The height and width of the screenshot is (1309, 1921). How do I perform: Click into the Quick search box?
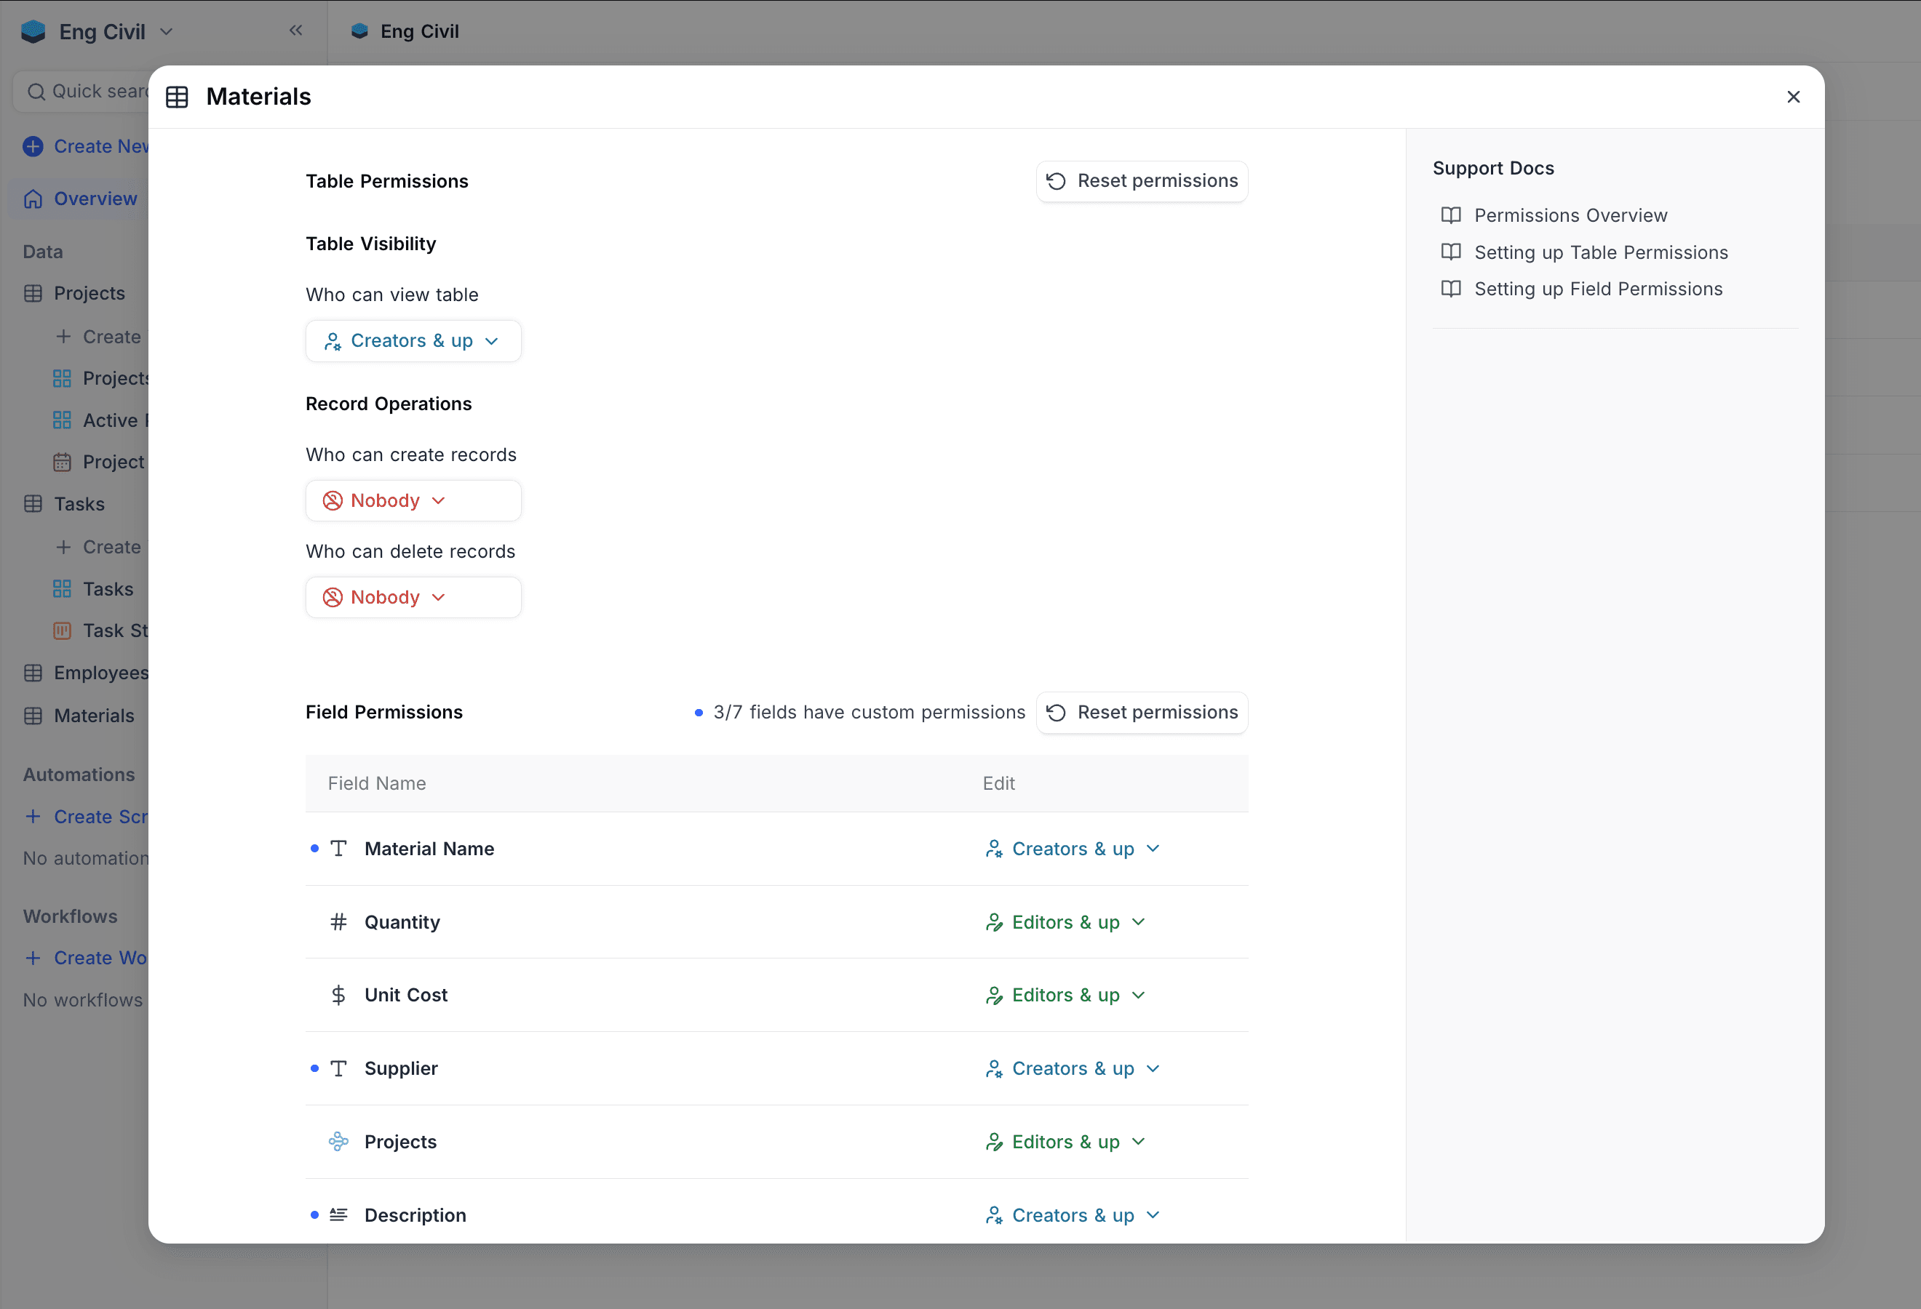(99, 91)
